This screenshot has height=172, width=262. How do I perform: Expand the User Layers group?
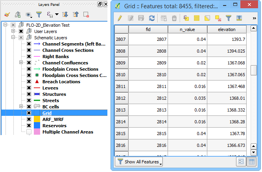point(14,31)
